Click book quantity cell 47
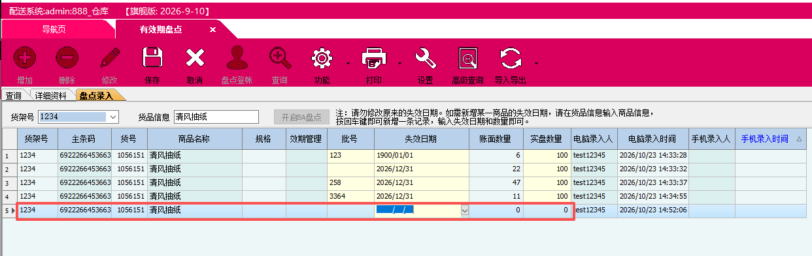This screenshot has height=256, width=812. click(x=496, y=183)
